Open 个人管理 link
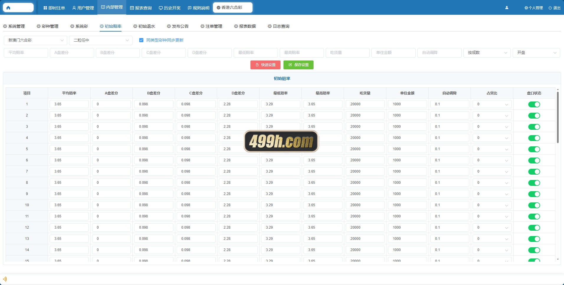Viewport: 564px width, 285px height. pyautogui.click(x=534, y=8)
